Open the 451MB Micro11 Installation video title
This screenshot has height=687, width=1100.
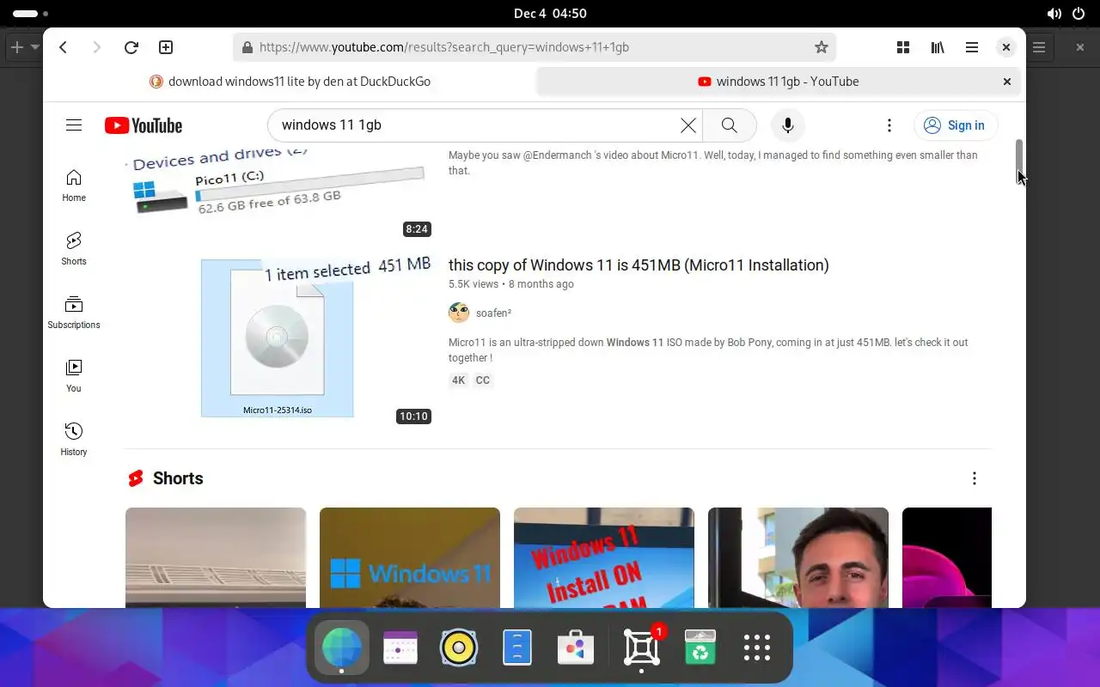pos(639,265)
